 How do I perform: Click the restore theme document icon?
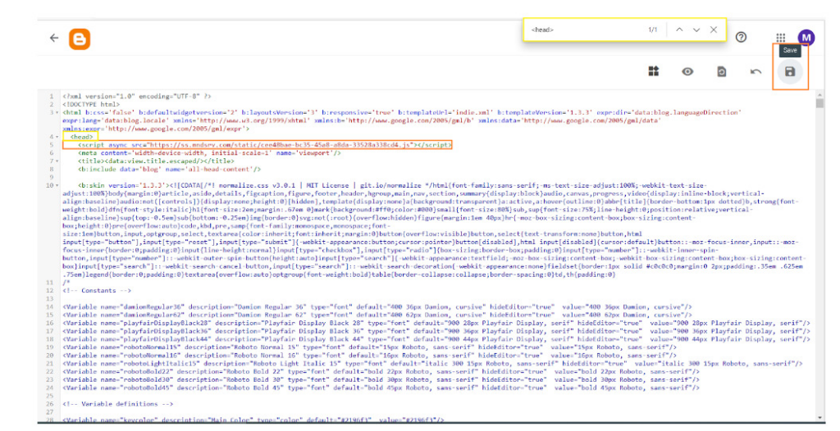coord(721,72)
